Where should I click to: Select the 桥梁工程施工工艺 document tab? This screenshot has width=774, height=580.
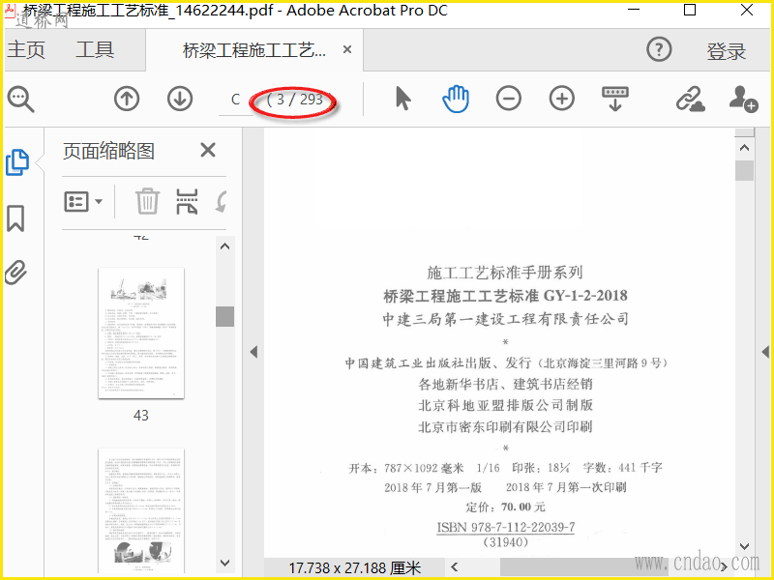[253, 50]
